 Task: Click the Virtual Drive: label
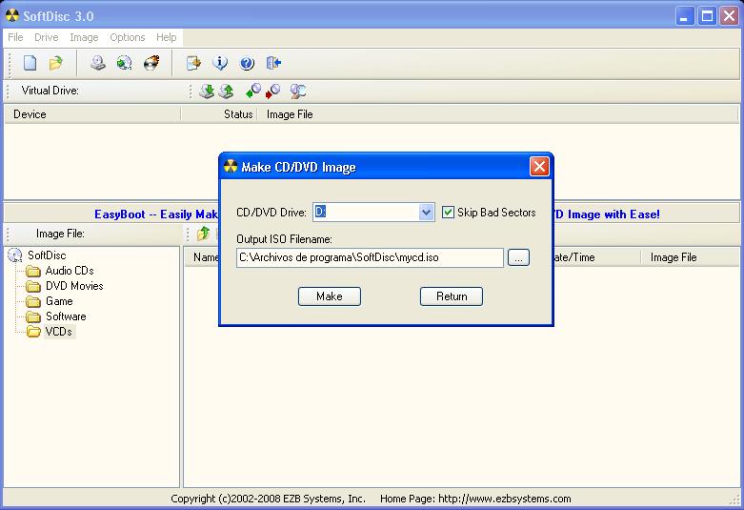[50, 91]
